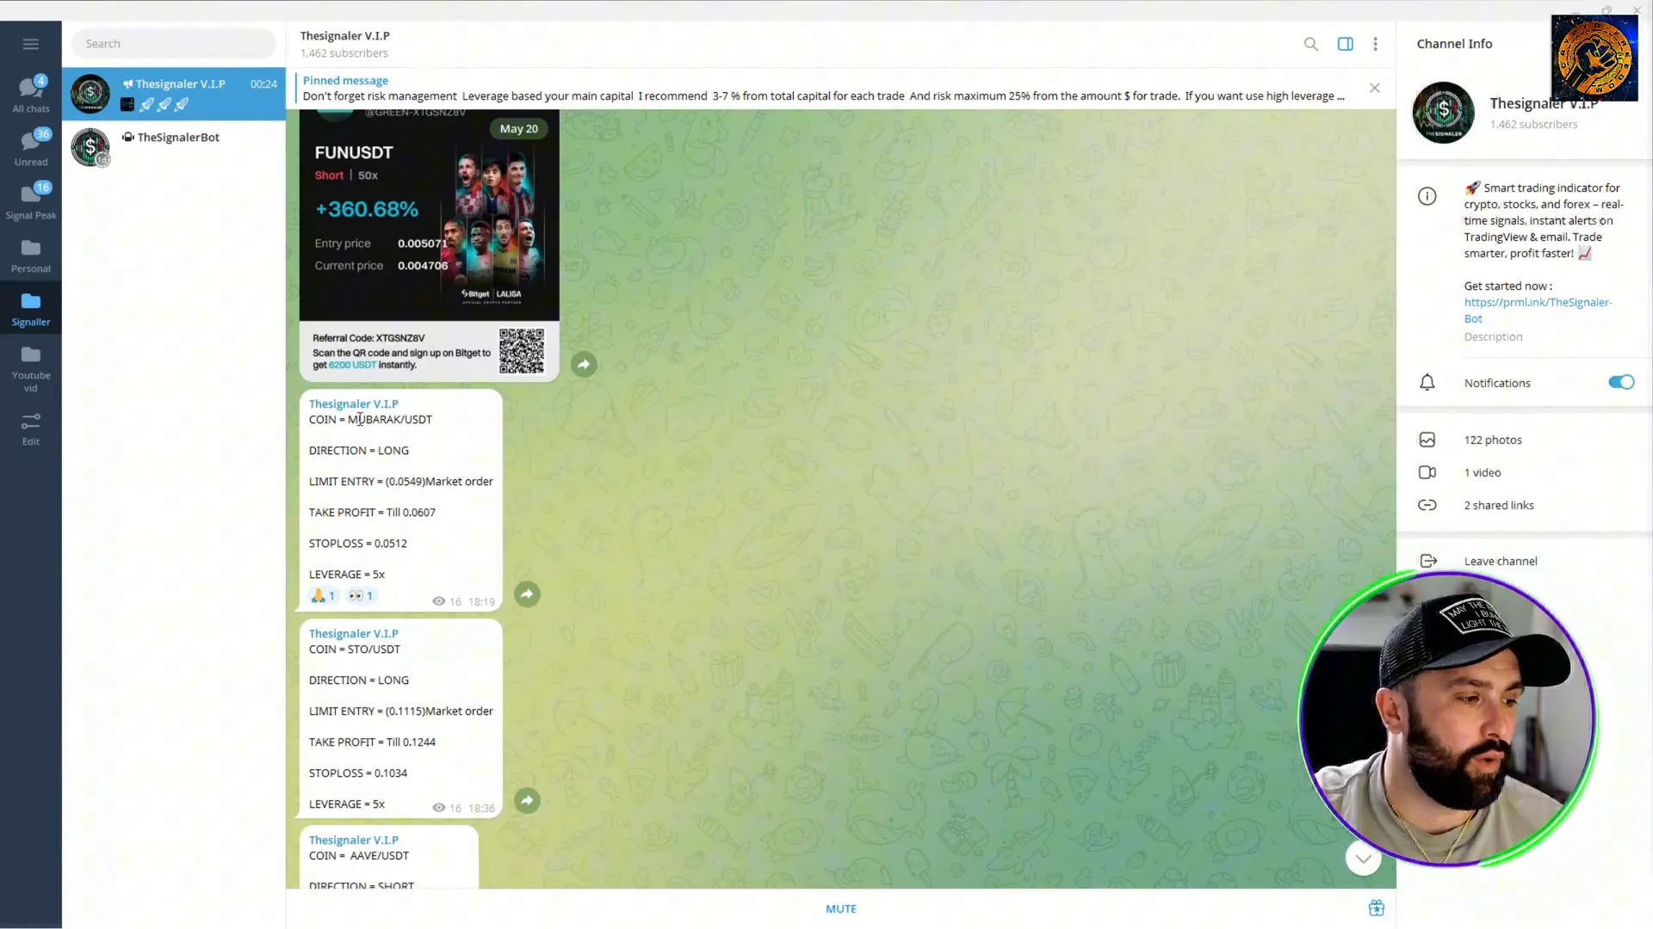Close the pinned message bar
The width and height of the screenshot is (1653, 929).
coord(1375,88)
